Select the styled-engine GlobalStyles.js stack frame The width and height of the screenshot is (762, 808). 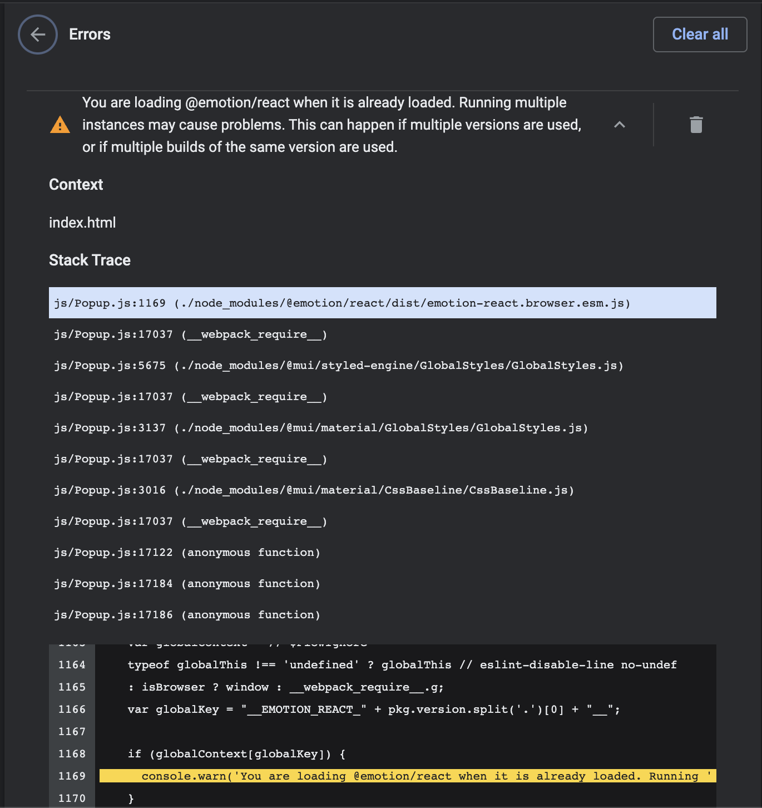coord(383,365)
